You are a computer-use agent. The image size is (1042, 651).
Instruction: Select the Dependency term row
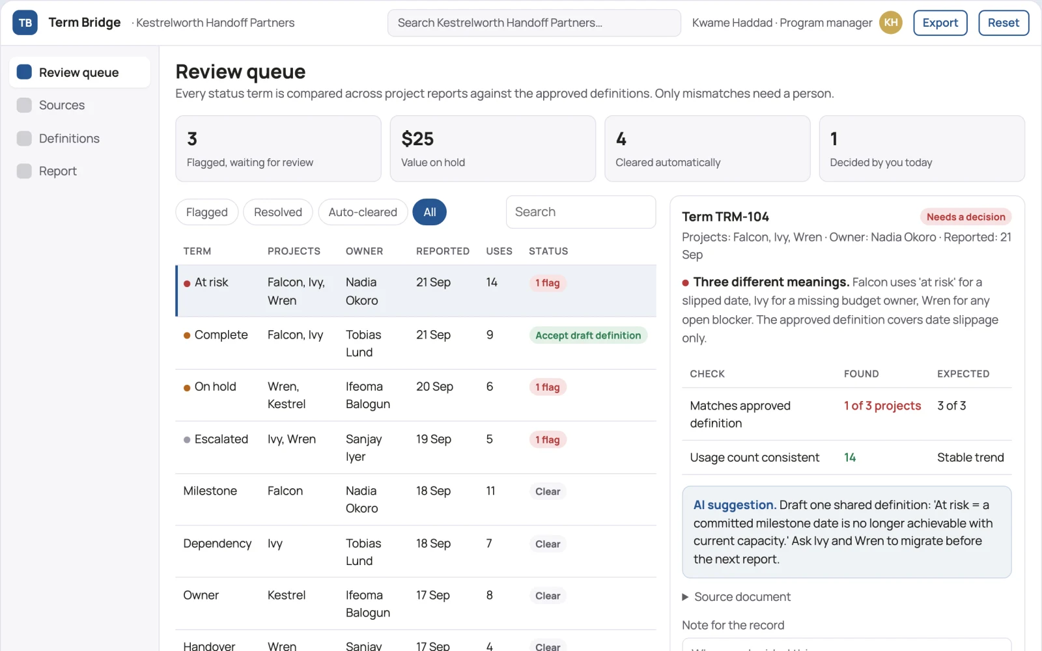tap(416, 551)
